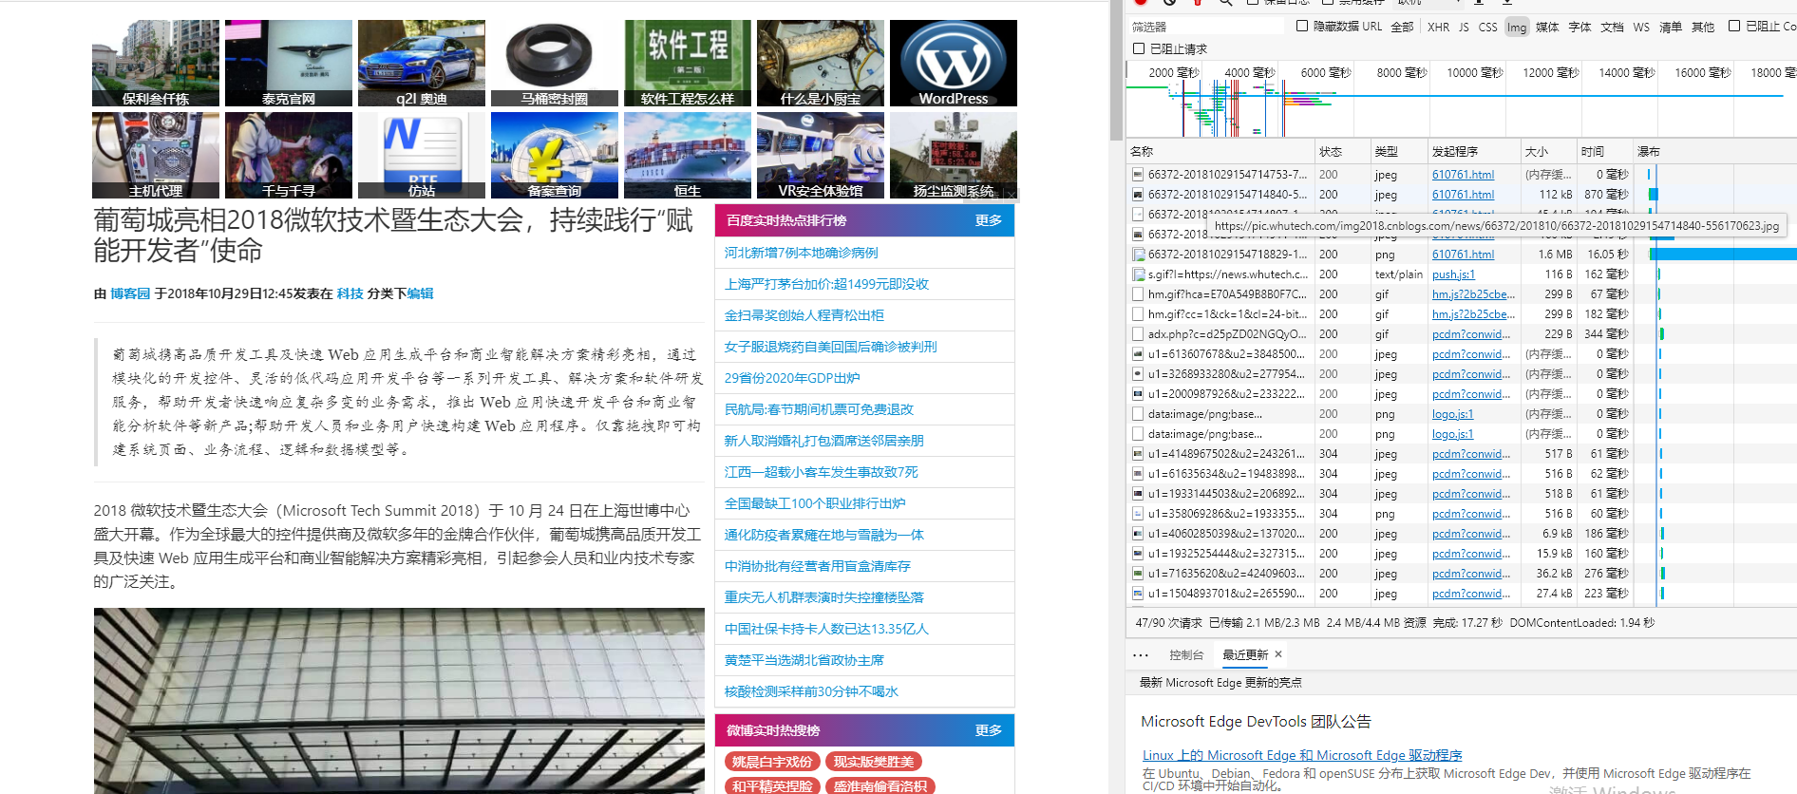Viewport: 1797px width, 794px height.
Task: Sort by 时间 column header
Action: point(1604,152)
